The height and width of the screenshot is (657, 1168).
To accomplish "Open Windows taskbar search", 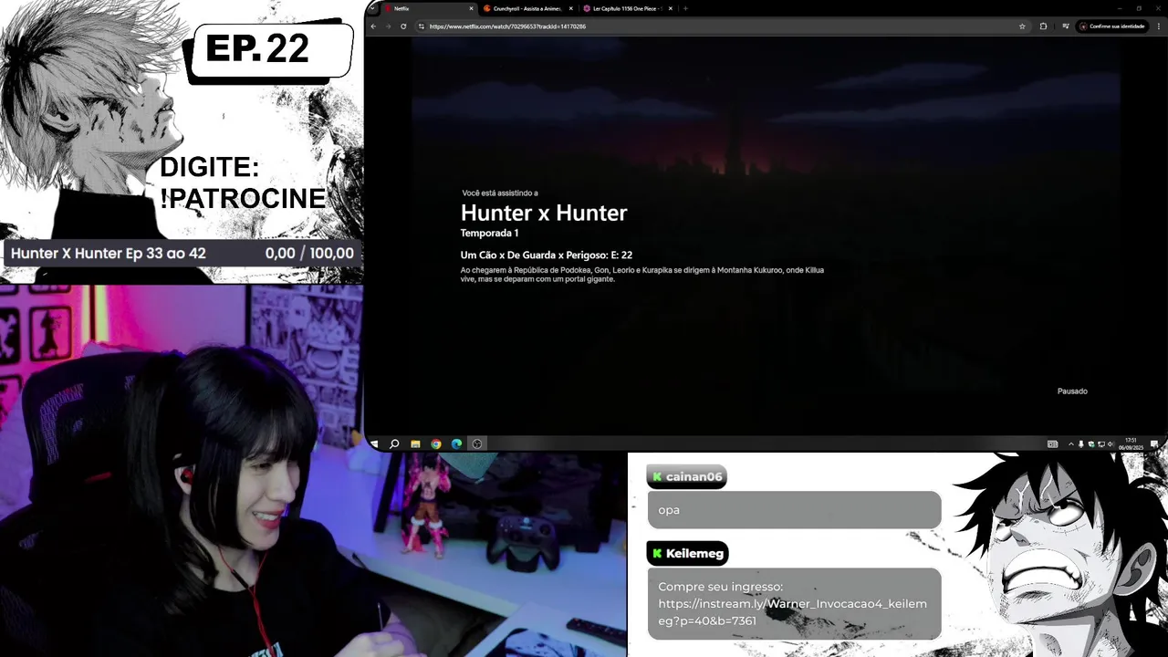I will tap(394, 444).
